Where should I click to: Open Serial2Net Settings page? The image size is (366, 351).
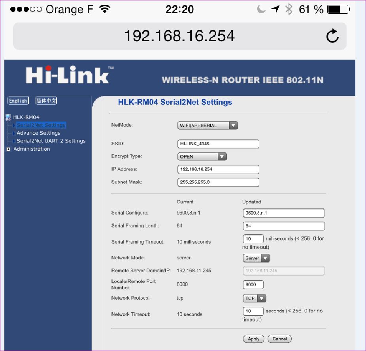41,125
